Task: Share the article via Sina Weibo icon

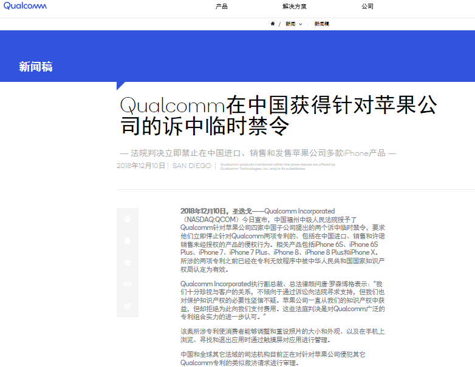Action: click(128, 306)
